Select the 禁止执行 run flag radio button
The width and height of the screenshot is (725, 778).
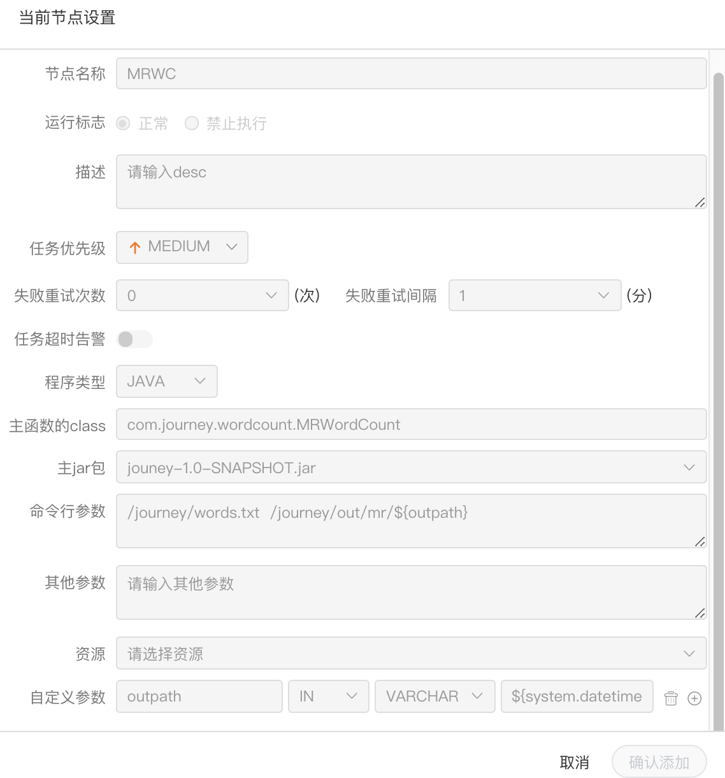pyautogui.click(x=192, y=123)
